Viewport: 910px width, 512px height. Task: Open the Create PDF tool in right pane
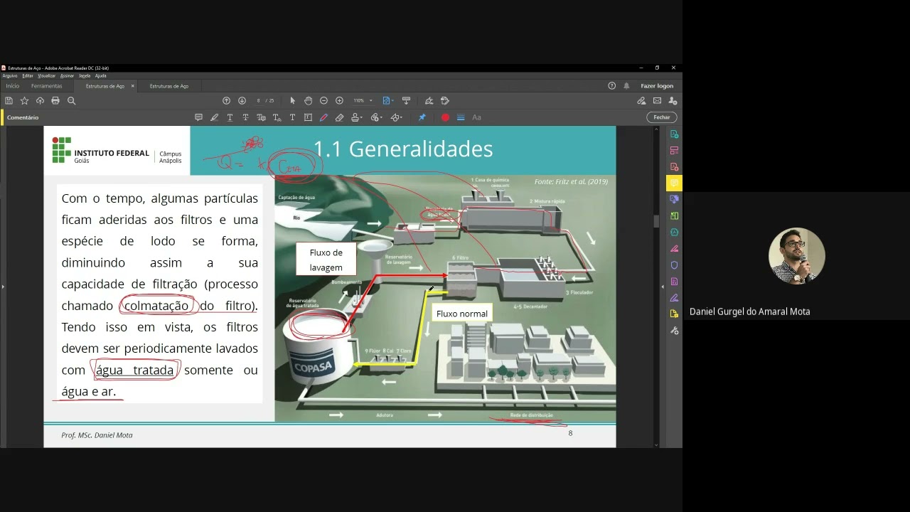[674, 167]
